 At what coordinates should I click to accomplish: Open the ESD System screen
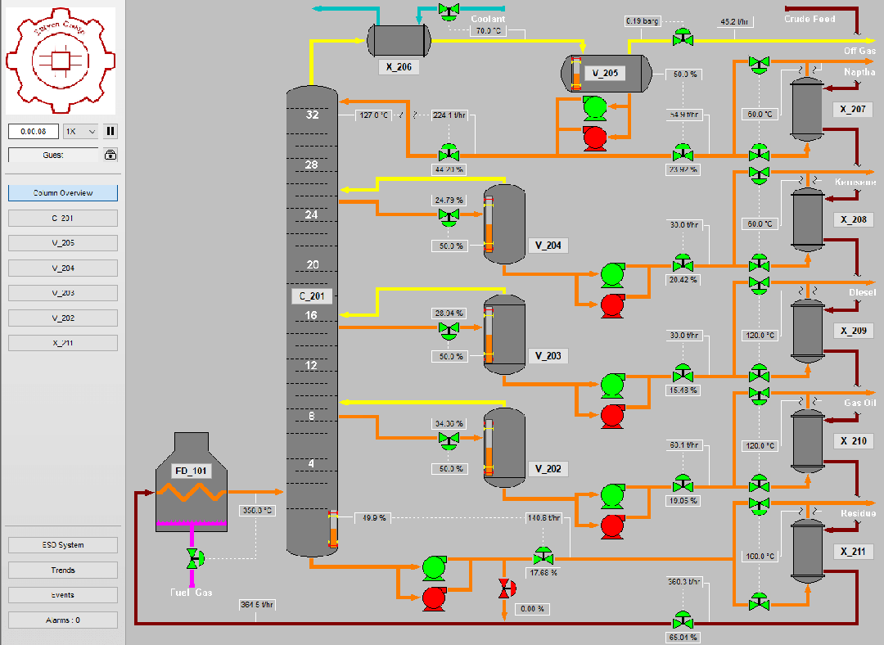coord(62,544)
